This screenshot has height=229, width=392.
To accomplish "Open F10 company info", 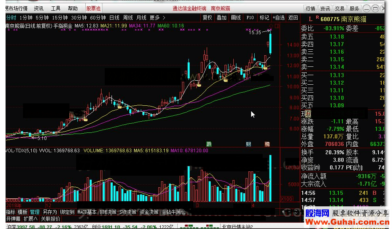I will click(250, 18).
